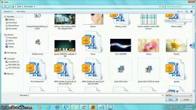
Task: Select the FastDownload installer file
Action: pyautogui.click(x=37, y=42)
